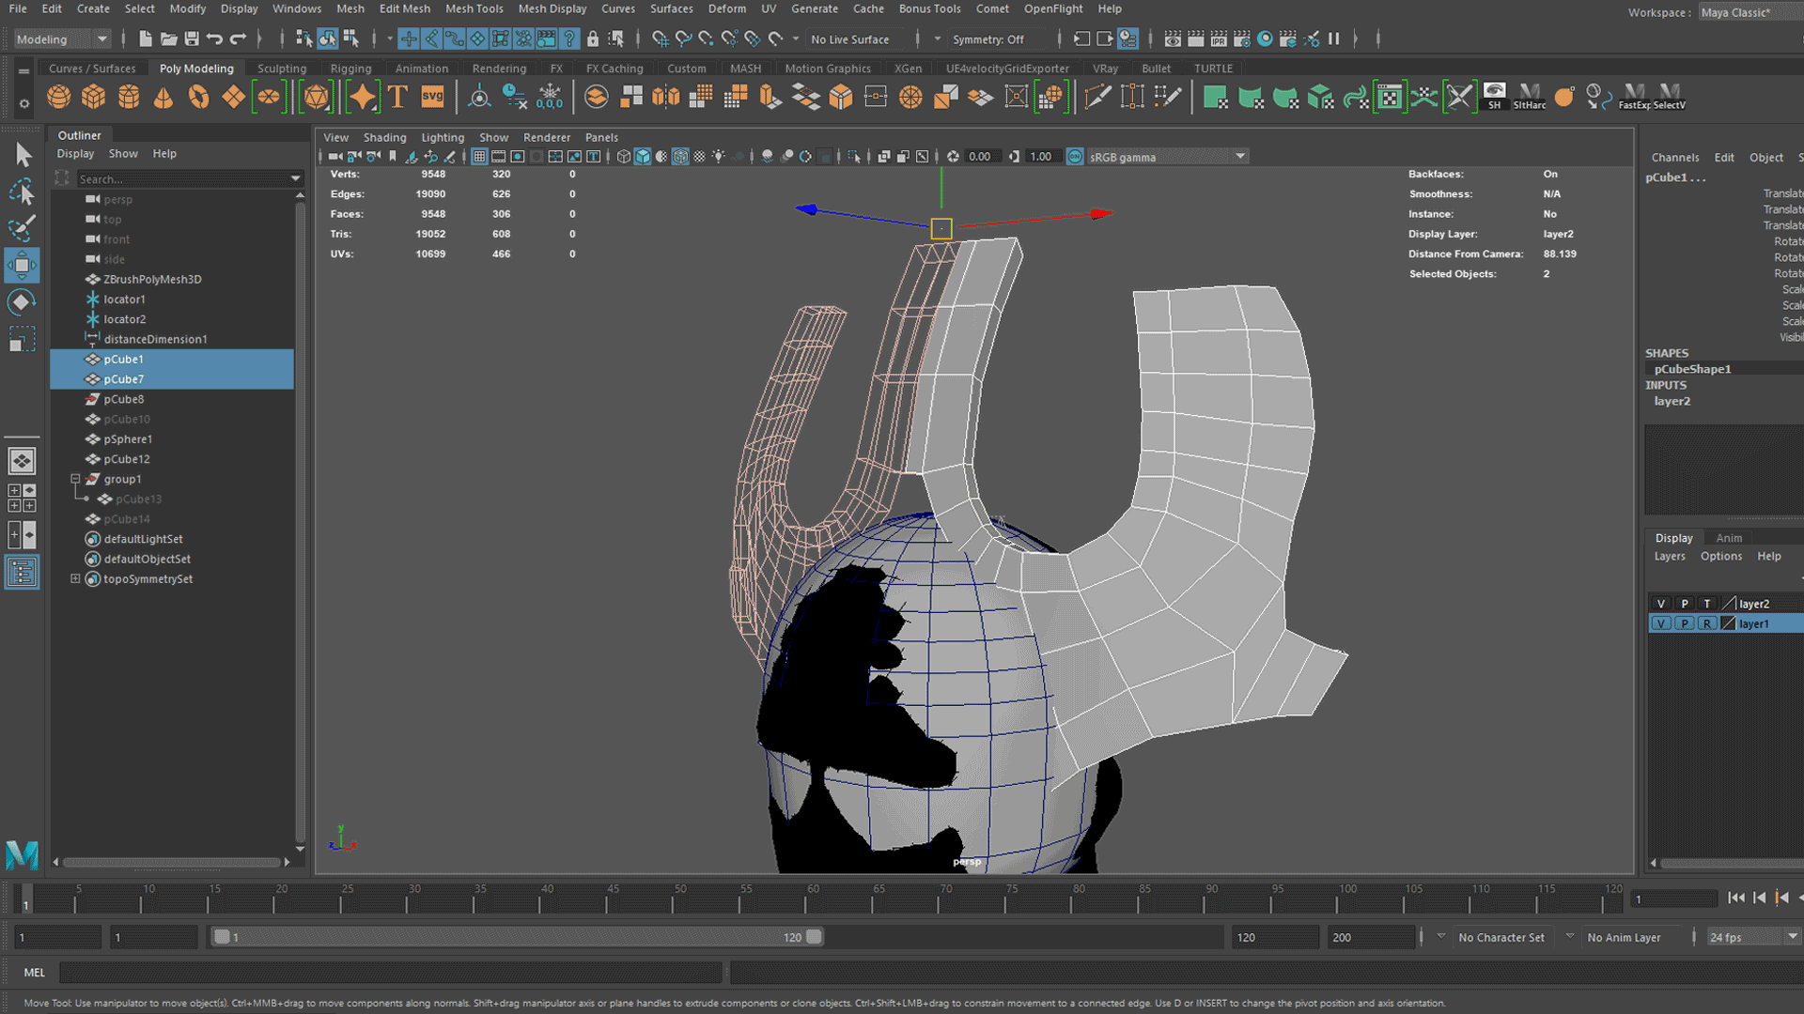
Task: Toggle the P playback box of layer2
Action: point(1685,604)
